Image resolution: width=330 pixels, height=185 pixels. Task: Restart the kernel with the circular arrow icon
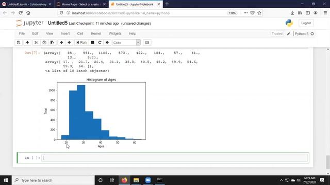tap(100, 43)
